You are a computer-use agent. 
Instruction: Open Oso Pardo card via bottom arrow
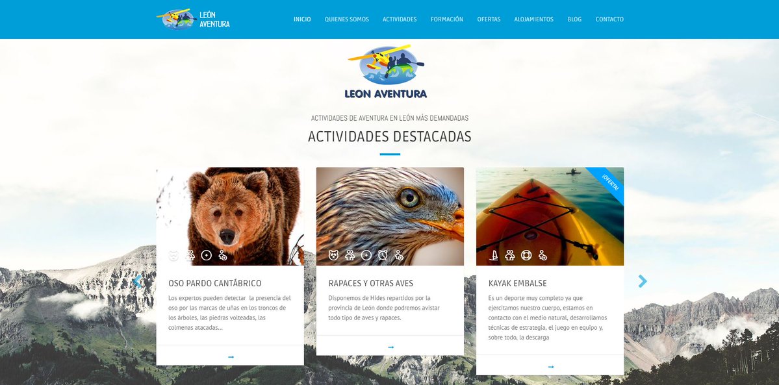click(x=231, y=356)
